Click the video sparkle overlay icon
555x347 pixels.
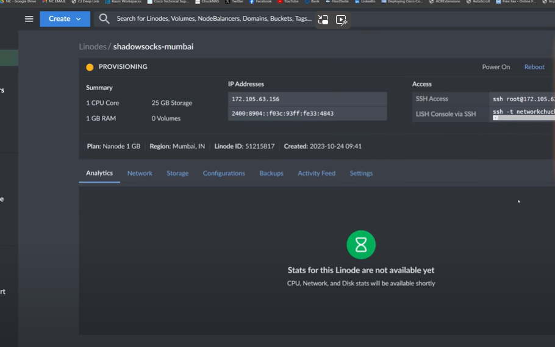(341, 20)
